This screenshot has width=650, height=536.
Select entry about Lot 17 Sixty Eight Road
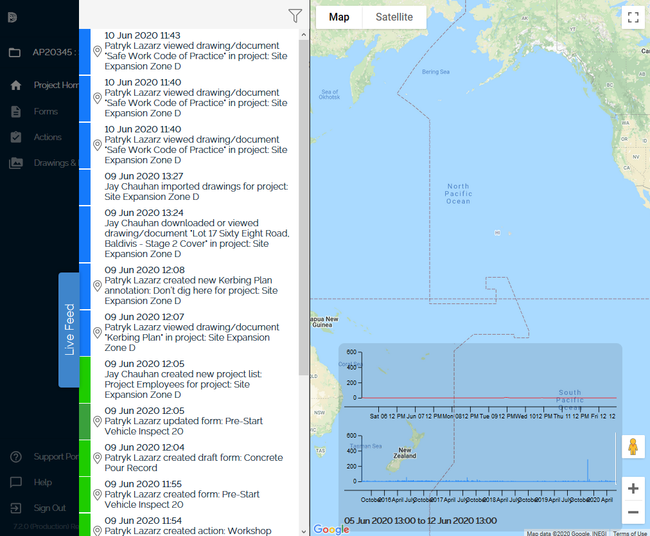click(x=194, y=233)
